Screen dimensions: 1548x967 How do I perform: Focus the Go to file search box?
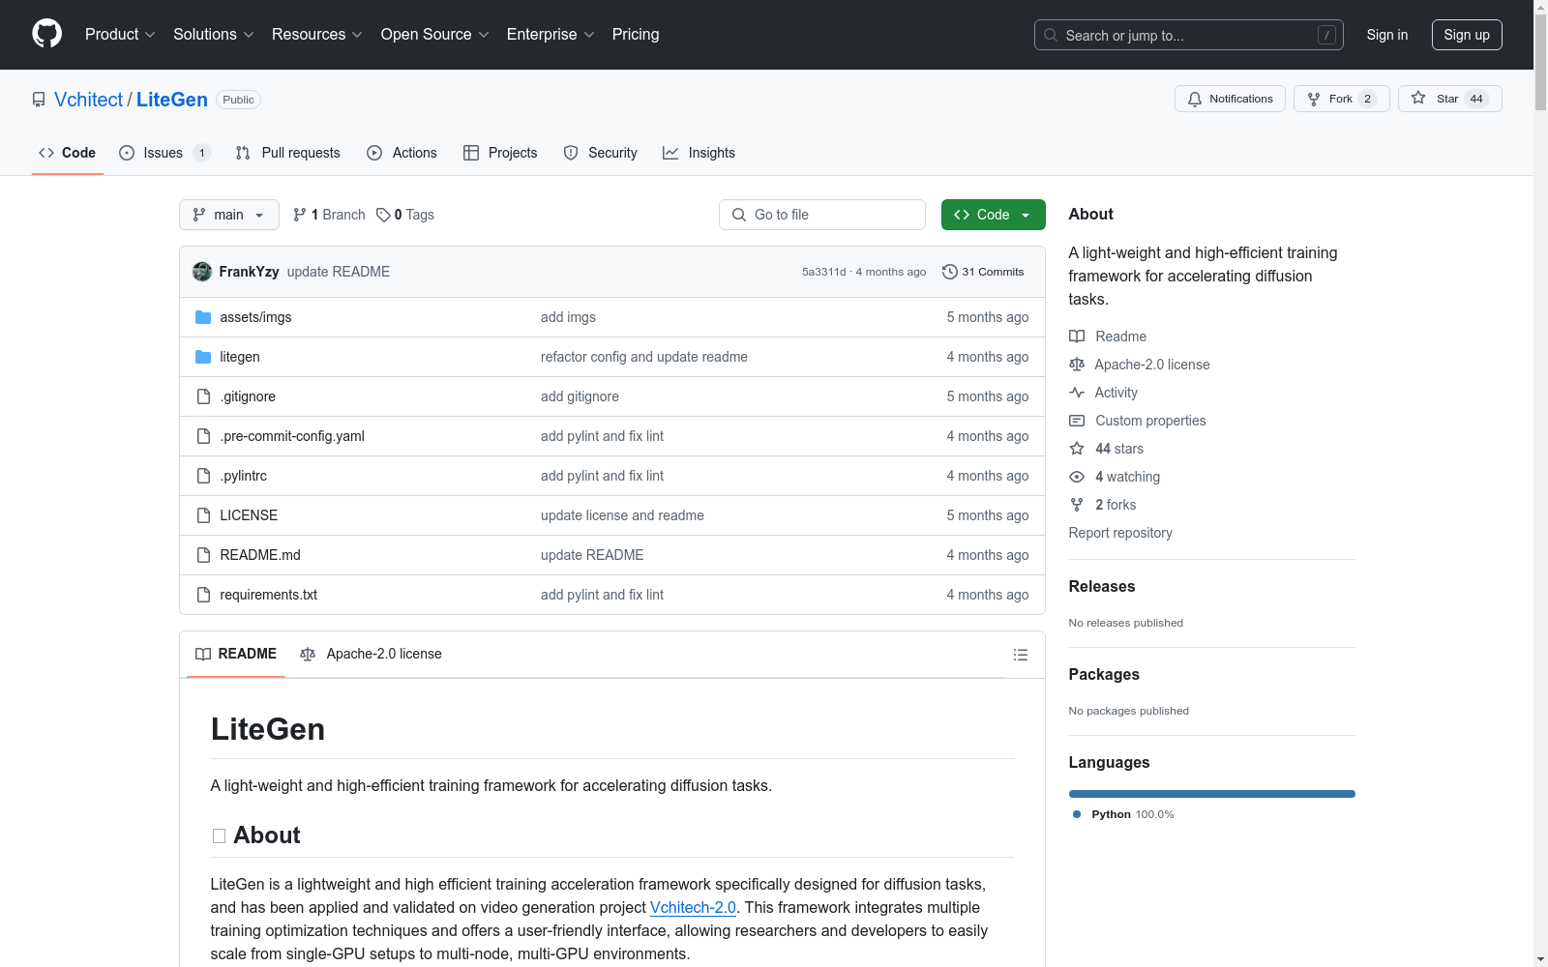pyautogui.click(x=822, y=215)
